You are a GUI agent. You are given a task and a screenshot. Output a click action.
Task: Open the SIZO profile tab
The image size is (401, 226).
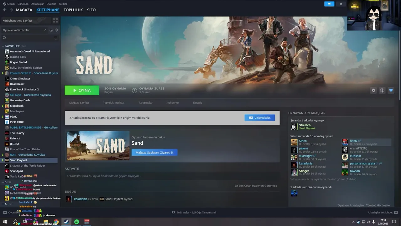point(91,10)
